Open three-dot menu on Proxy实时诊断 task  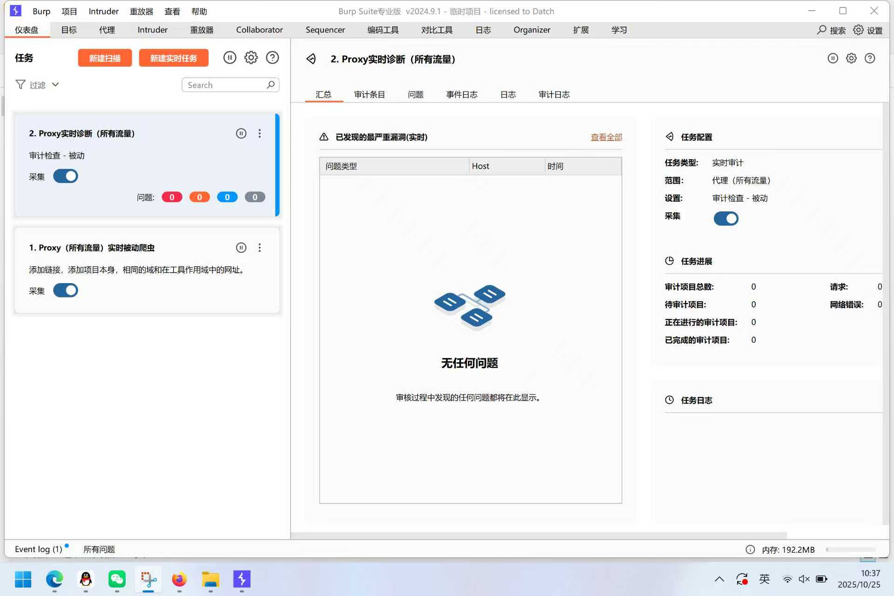tap(260, 134)
